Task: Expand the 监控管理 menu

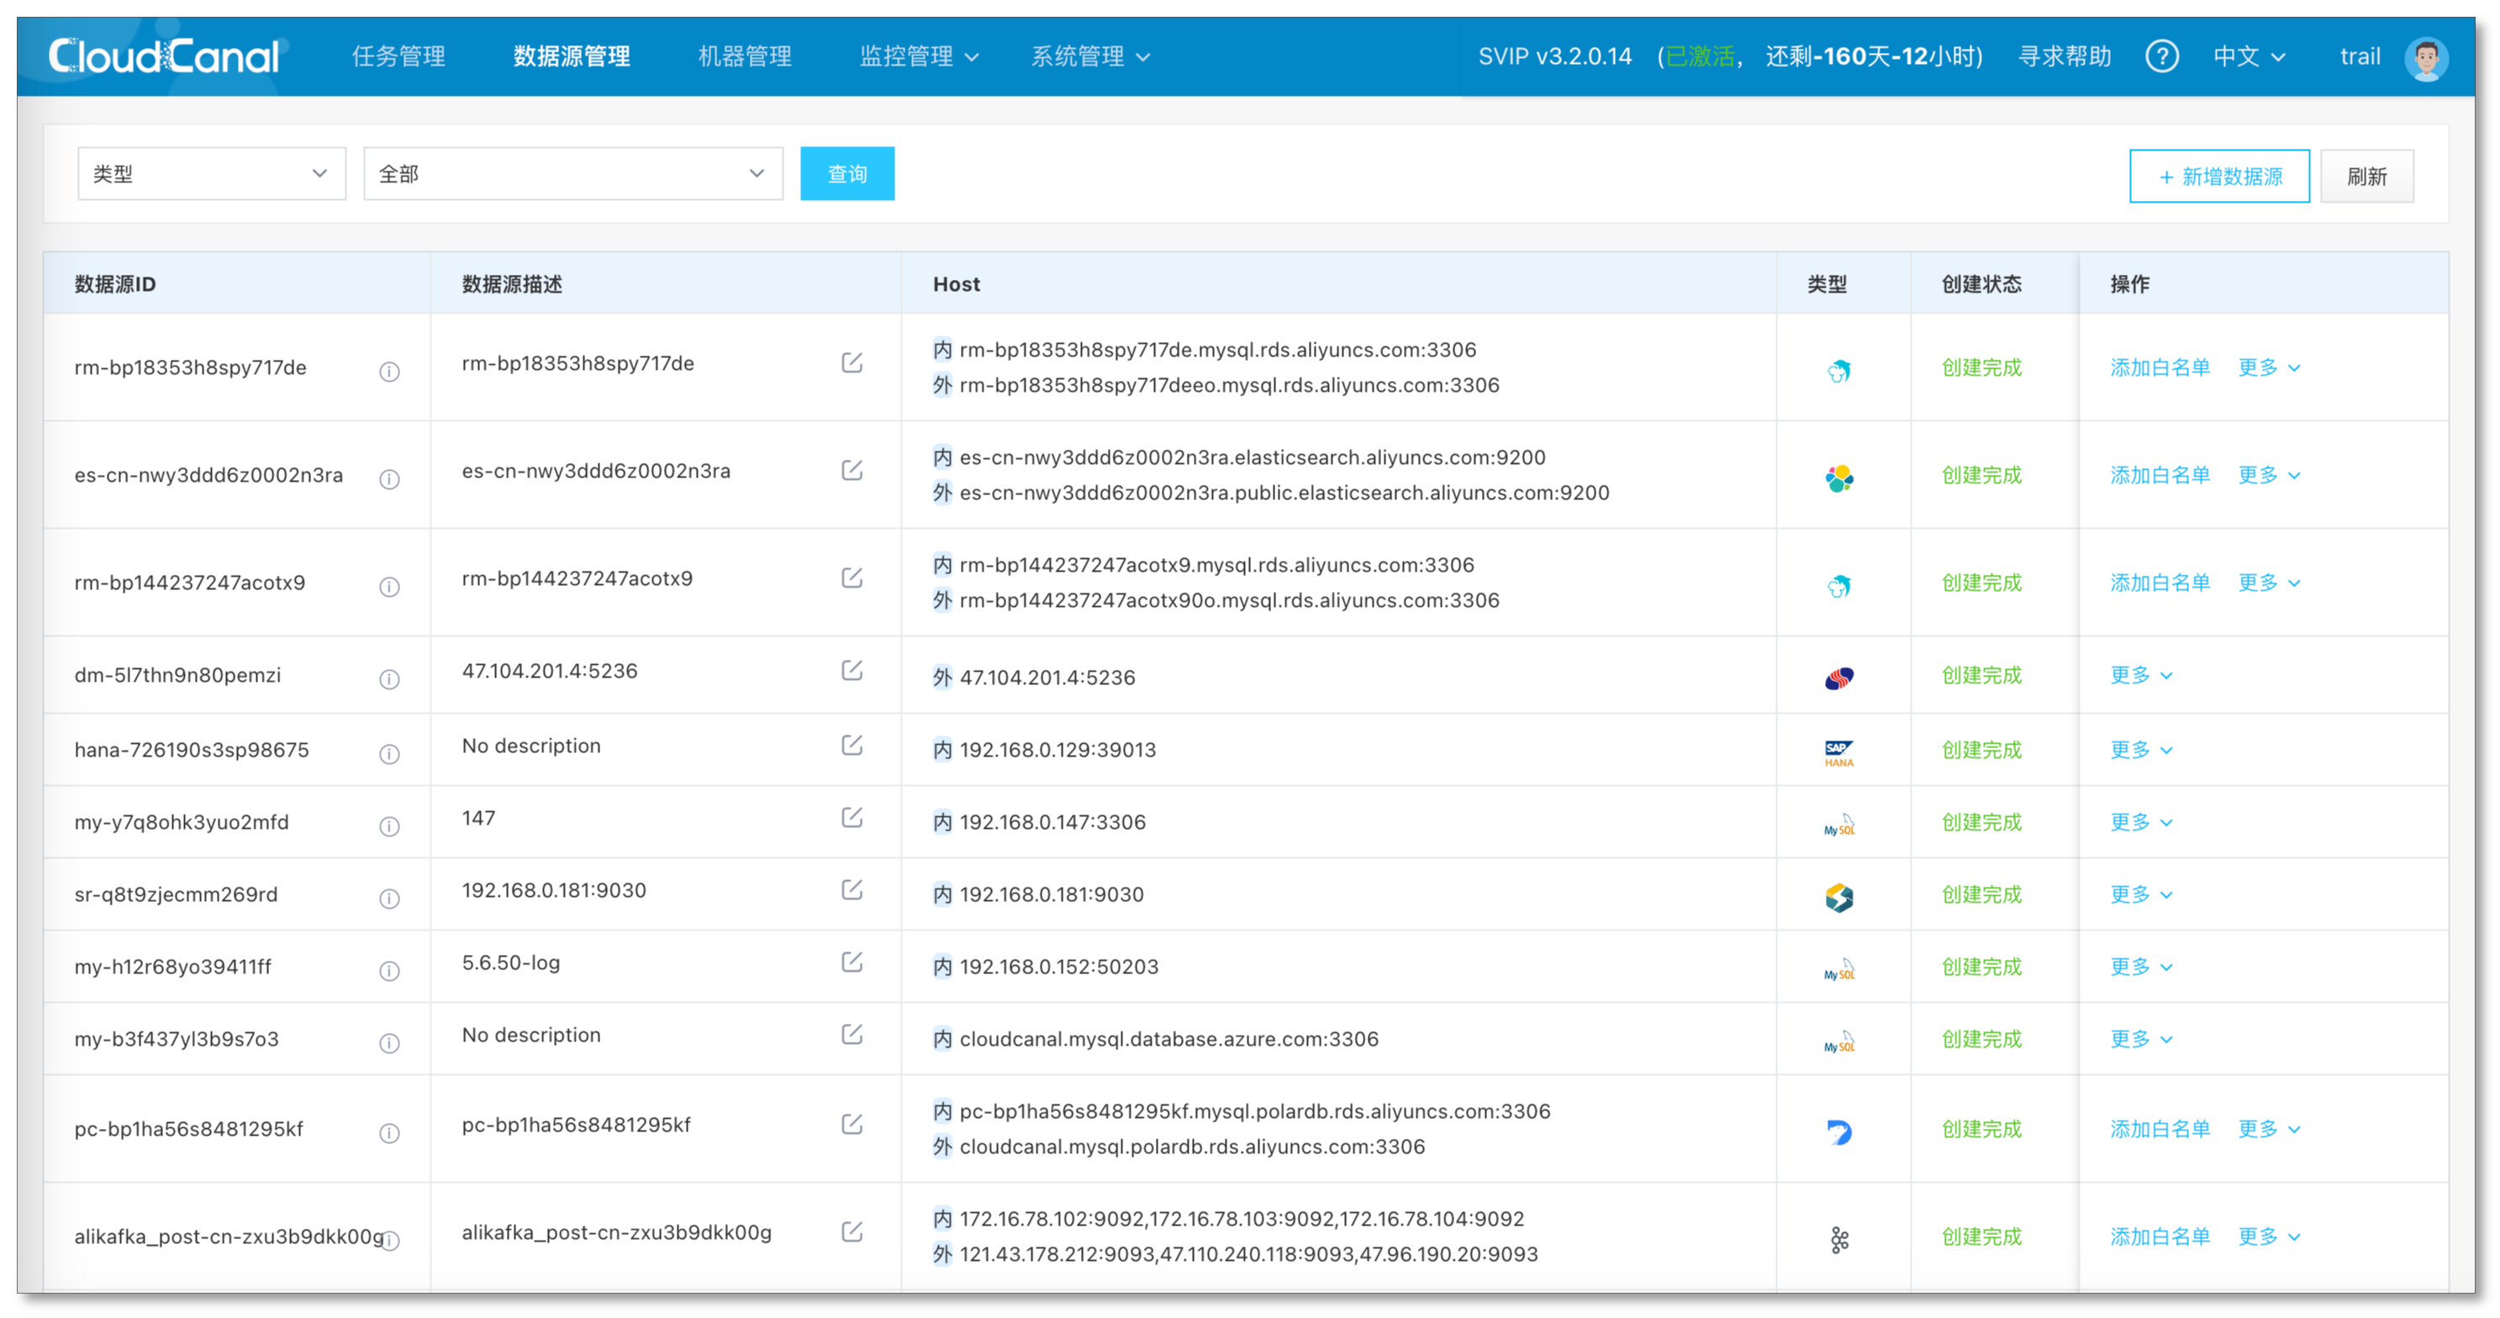Action: coord(918,56)
